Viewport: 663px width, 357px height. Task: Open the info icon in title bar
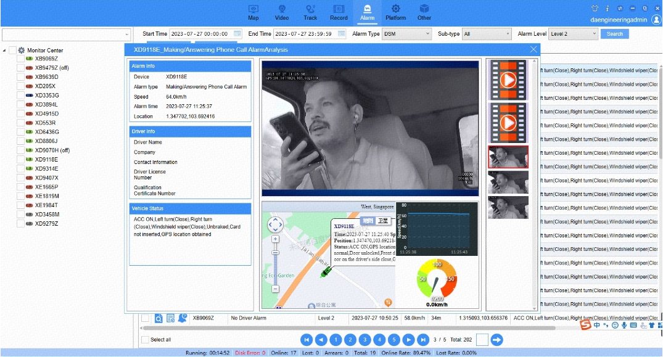(607, 8)
